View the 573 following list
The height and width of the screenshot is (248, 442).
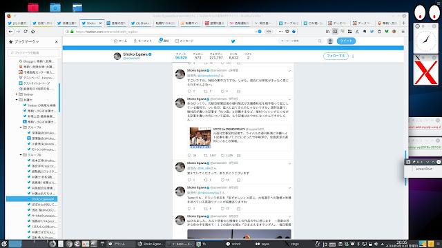point(198,56)
